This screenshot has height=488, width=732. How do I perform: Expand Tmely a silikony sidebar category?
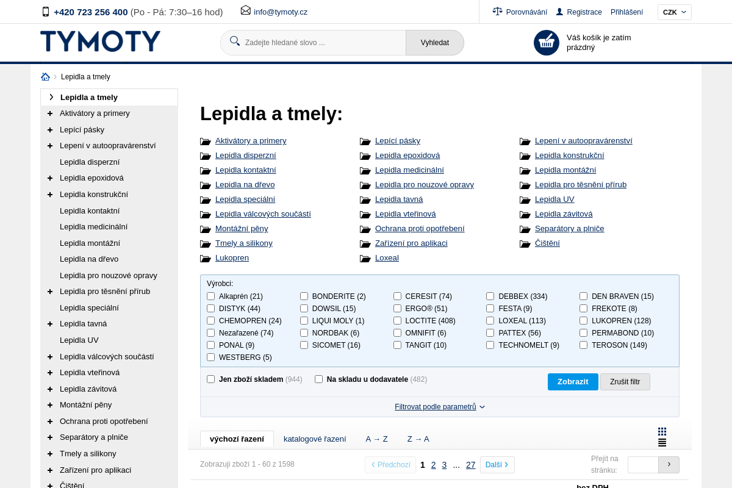[50, 454]
